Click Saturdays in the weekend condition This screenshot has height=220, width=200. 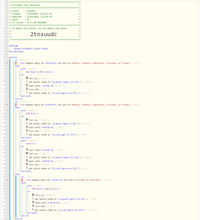click(95, 180)
